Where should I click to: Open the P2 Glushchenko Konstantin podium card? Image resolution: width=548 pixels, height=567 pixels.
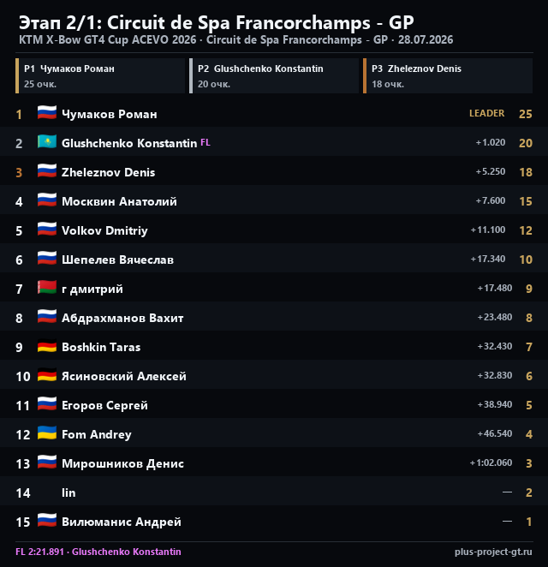[274, 76]
